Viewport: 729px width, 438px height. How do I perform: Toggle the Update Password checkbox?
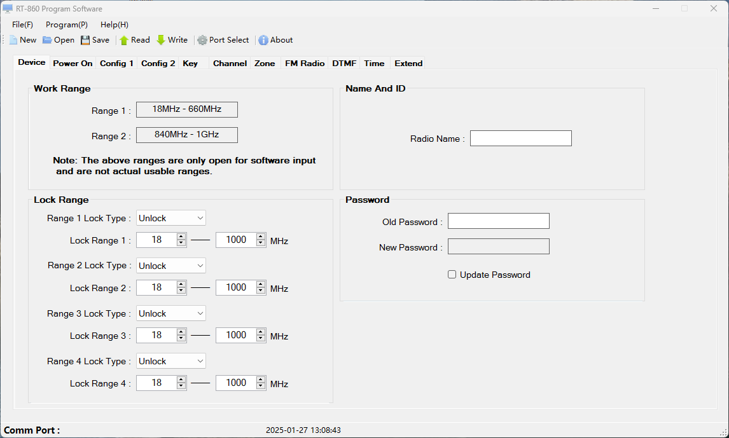point(452,275)
